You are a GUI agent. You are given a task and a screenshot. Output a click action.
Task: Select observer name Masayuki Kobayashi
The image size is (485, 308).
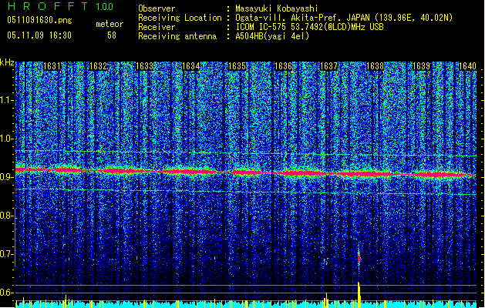[x=278, y=8]
